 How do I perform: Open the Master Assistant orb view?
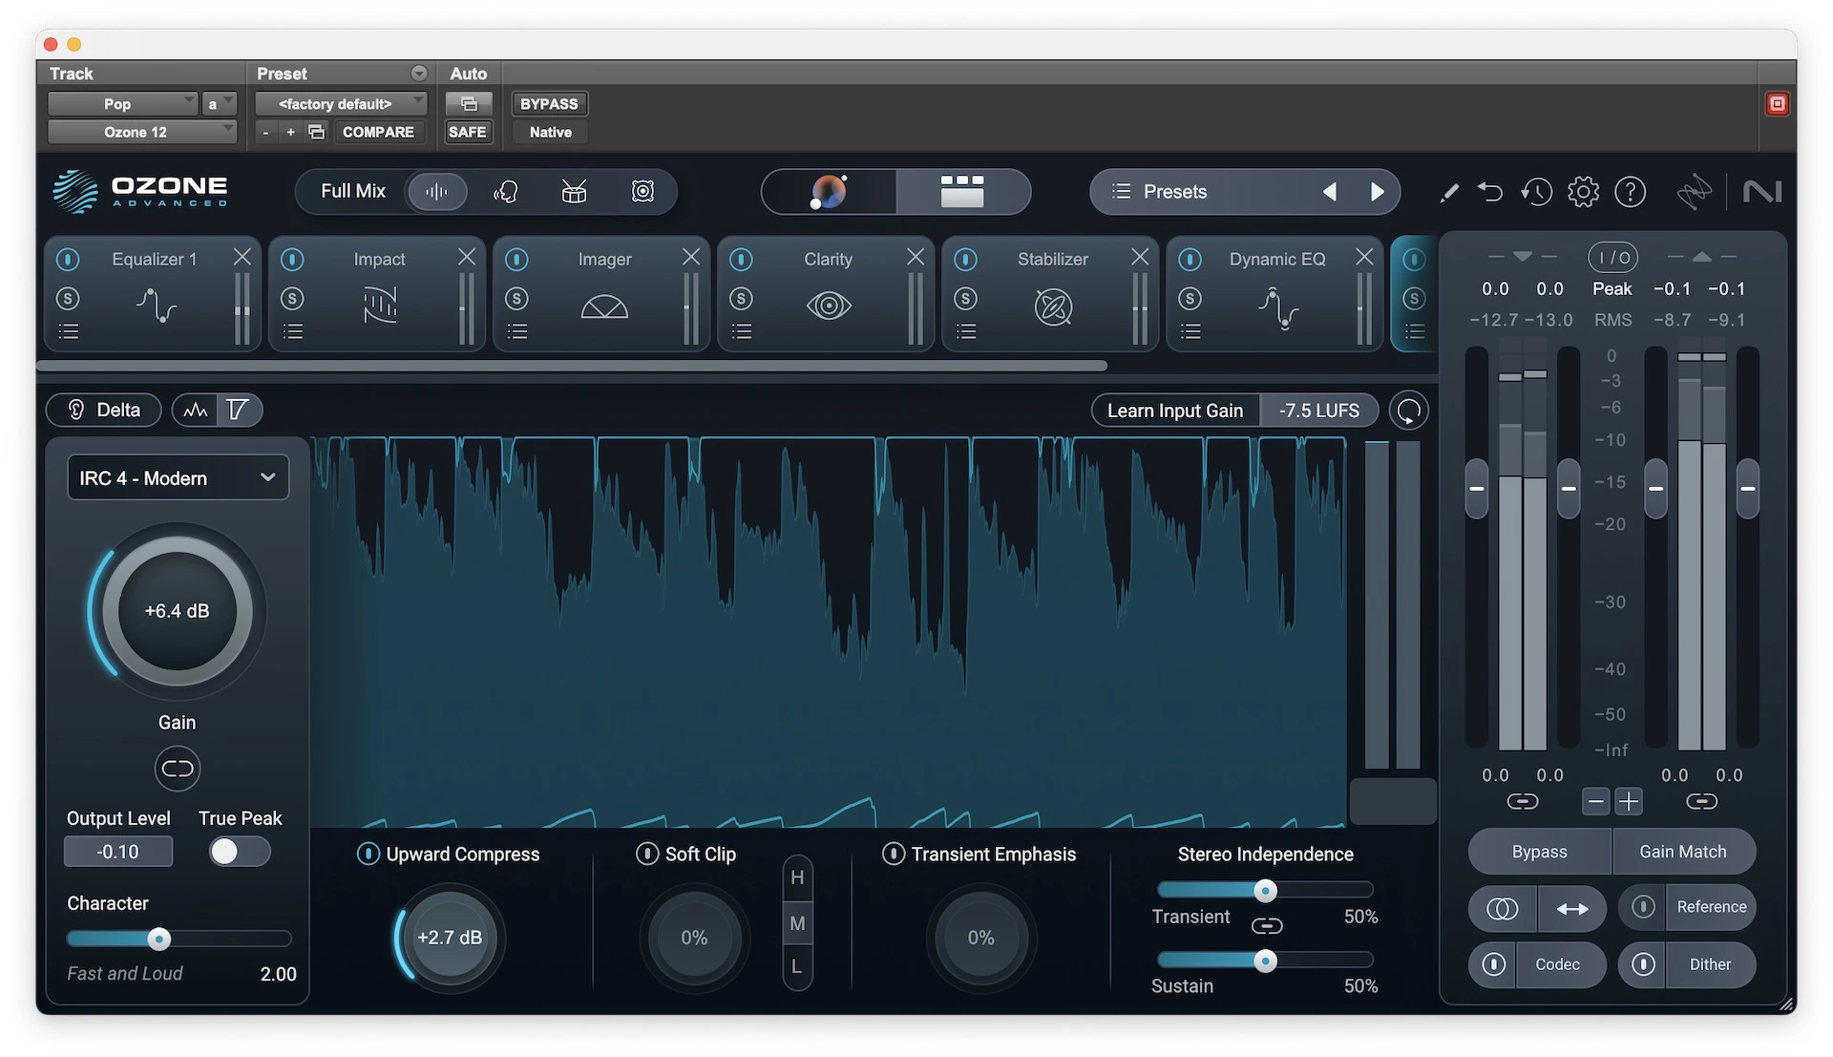829,192
